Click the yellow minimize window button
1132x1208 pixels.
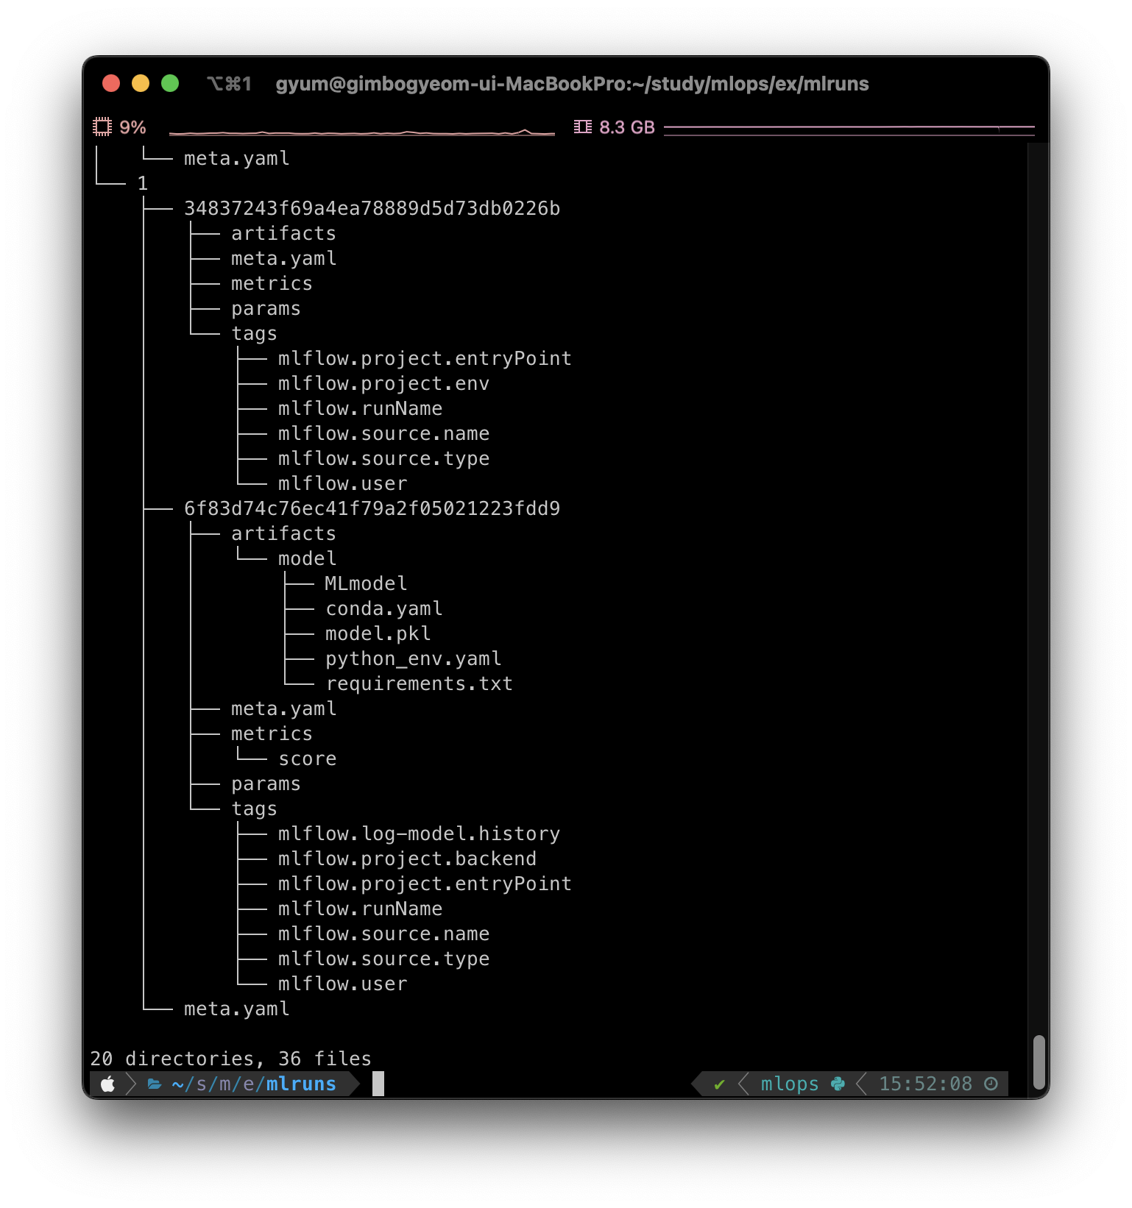coord(141,83)
